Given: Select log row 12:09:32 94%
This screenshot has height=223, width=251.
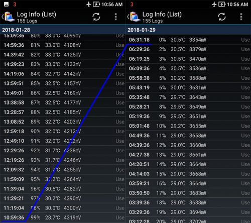Looking at the screenshot, I should (x=63, y=169).
